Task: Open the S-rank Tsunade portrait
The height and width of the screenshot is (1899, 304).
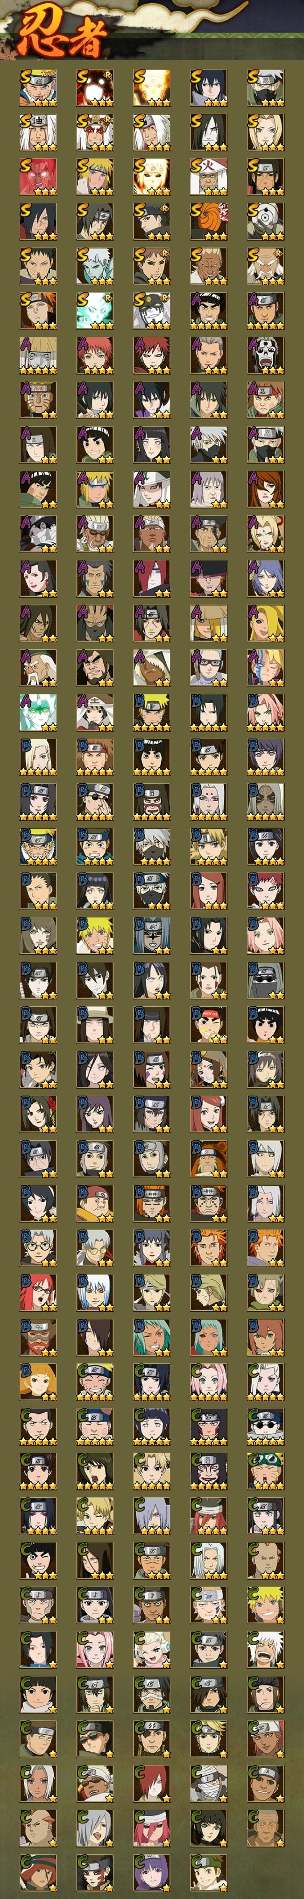Action: click(x=265, y=133)
